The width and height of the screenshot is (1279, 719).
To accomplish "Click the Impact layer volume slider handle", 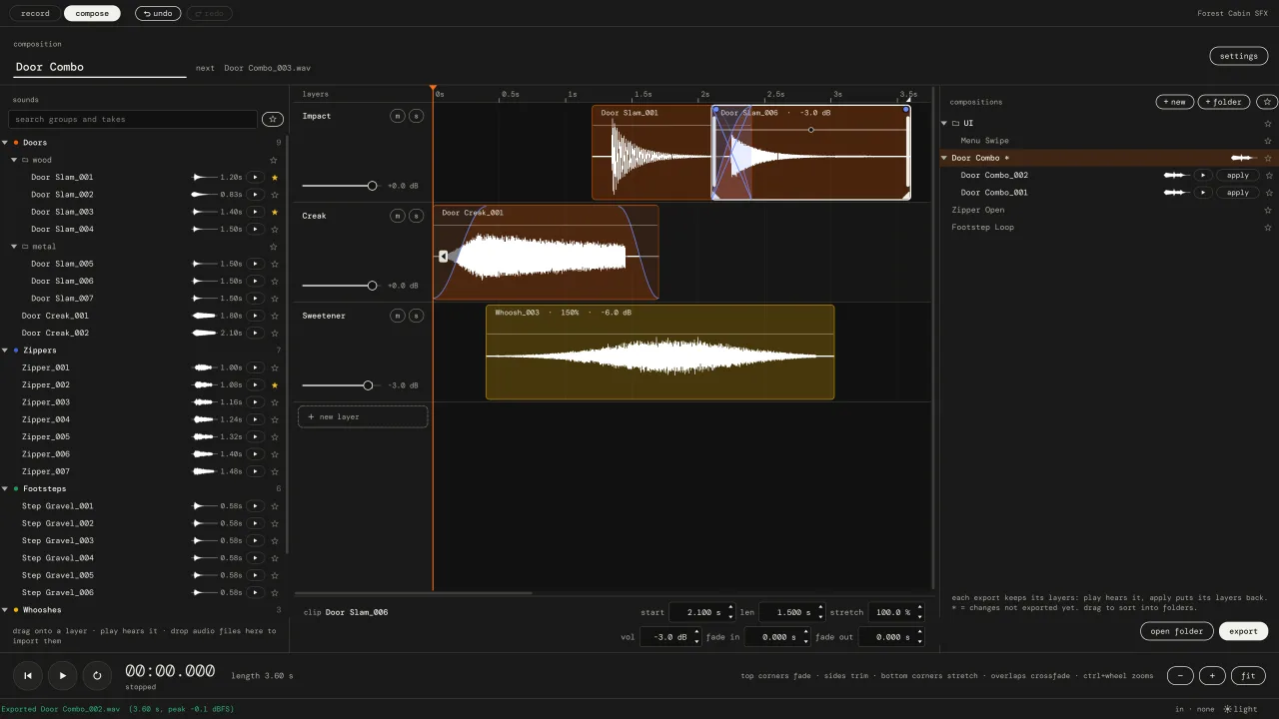I will (x=372, y=186).
